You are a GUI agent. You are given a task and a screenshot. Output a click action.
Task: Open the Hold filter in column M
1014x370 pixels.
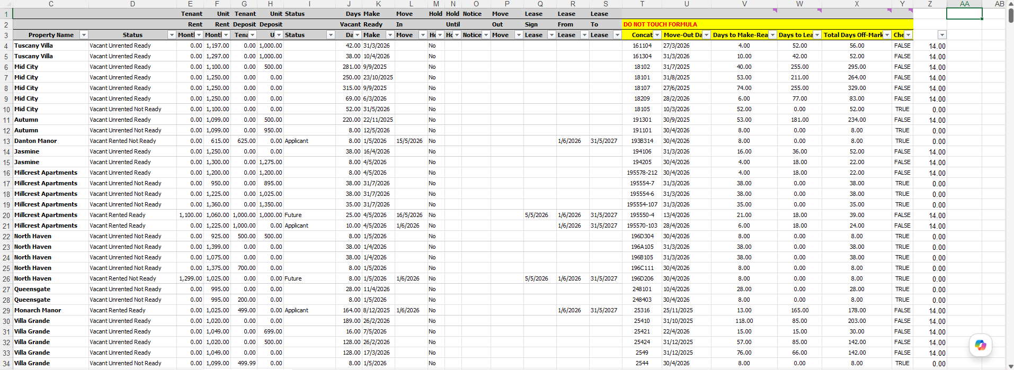click(440, 35)
